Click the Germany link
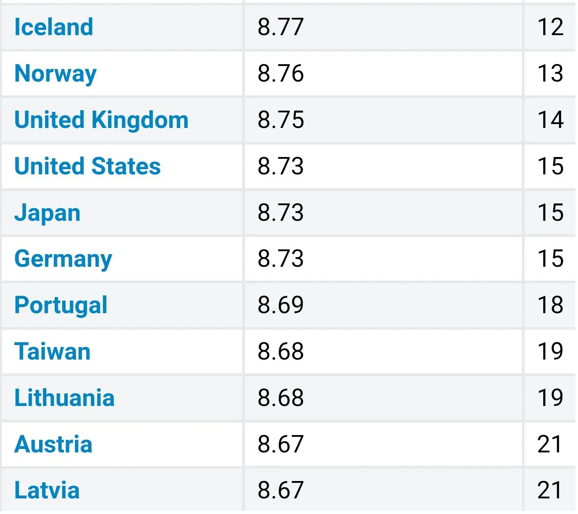Viewport: 578px width, 514px height. [x=63, y=259]
